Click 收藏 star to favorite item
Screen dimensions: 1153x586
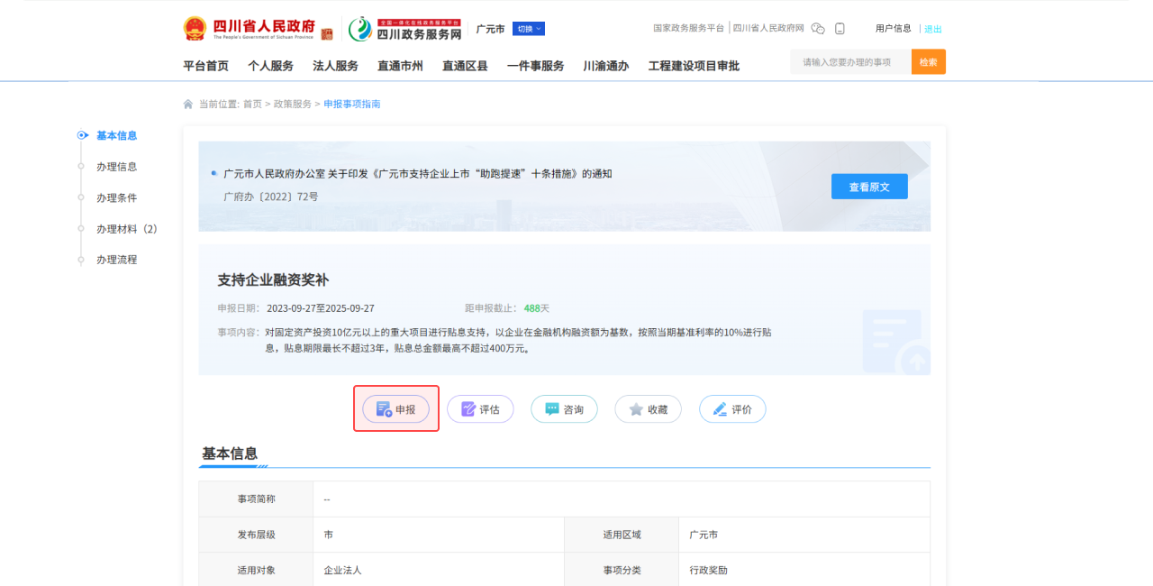pos(648,409)
